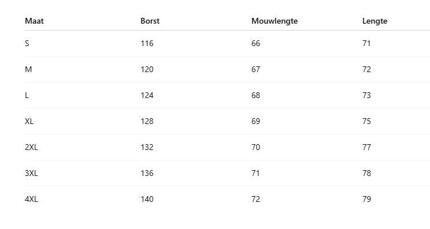
Task: Select the 2XL size row label
Action: pyautogui.click(x=31, y=148)
